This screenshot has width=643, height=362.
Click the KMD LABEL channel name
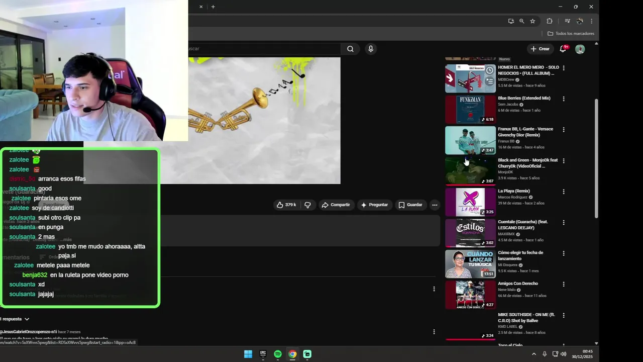(x=507, y=327)
